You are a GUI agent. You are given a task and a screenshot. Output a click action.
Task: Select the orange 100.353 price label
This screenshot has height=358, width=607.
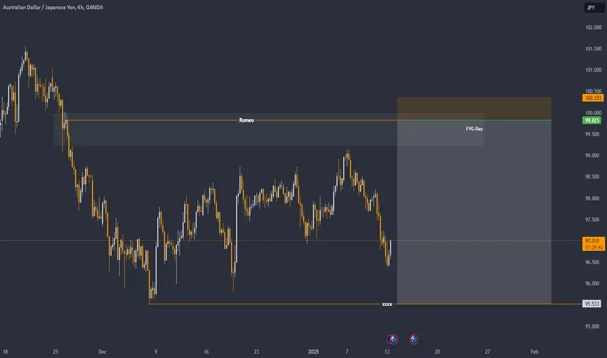tap(593, 98)
